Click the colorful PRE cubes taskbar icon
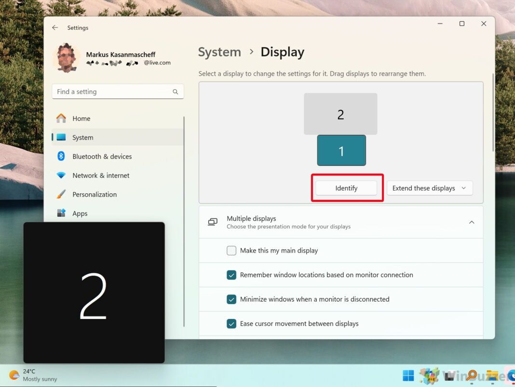The width and height of the screenshot is (515, 387). tap(430, 375)
